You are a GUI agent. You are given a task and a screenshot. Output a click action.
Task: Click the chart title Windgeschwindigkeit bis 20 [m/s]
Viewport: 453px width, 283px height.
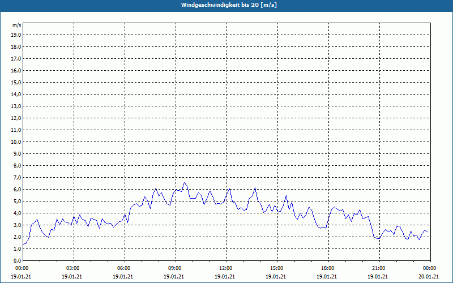coord(229,5)
